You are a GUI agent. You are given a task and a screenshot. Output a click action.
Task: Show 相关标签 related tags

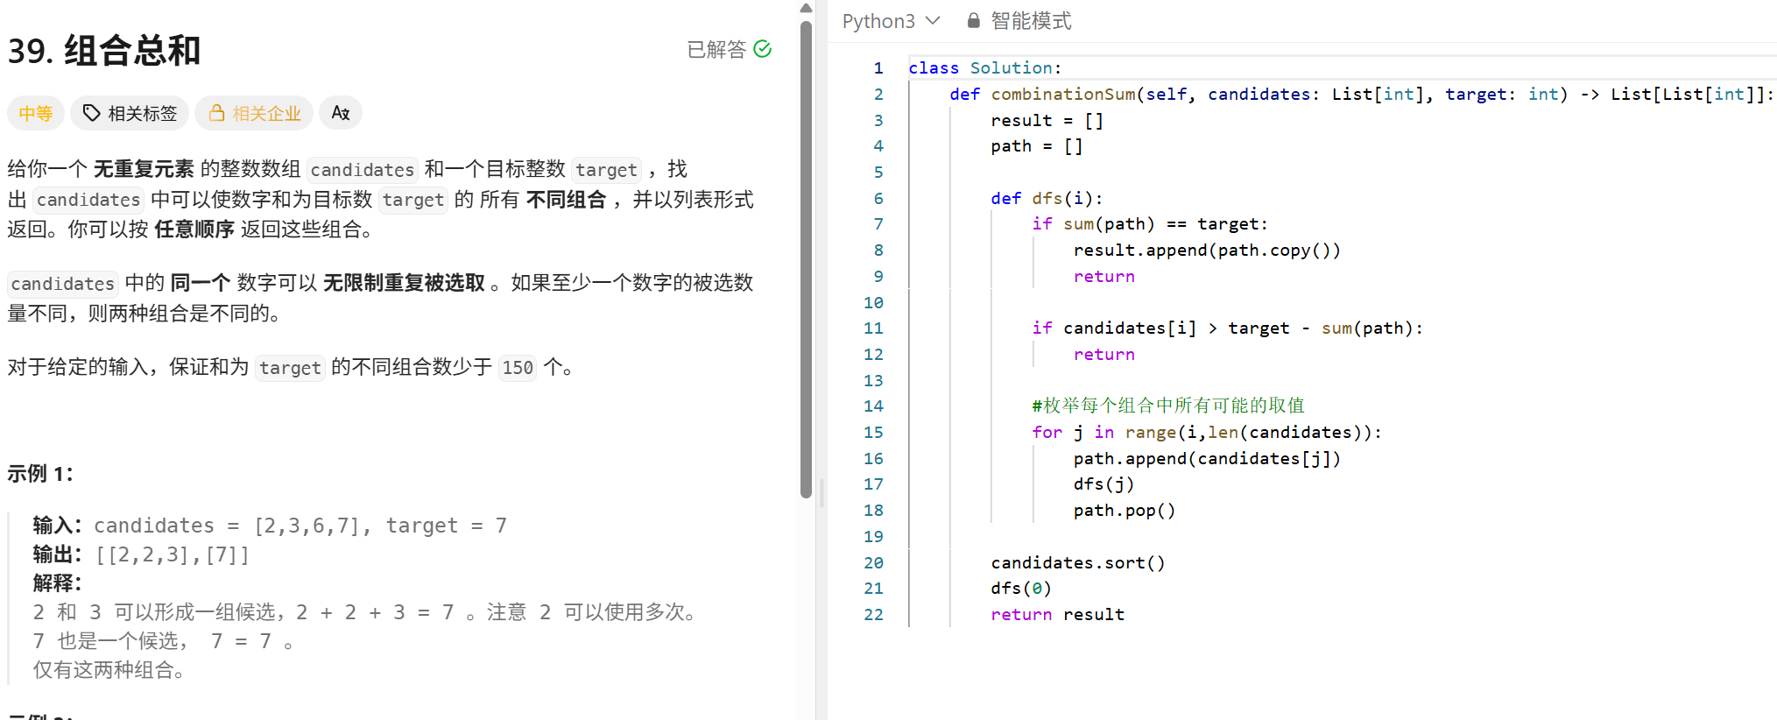click(130, 113)
